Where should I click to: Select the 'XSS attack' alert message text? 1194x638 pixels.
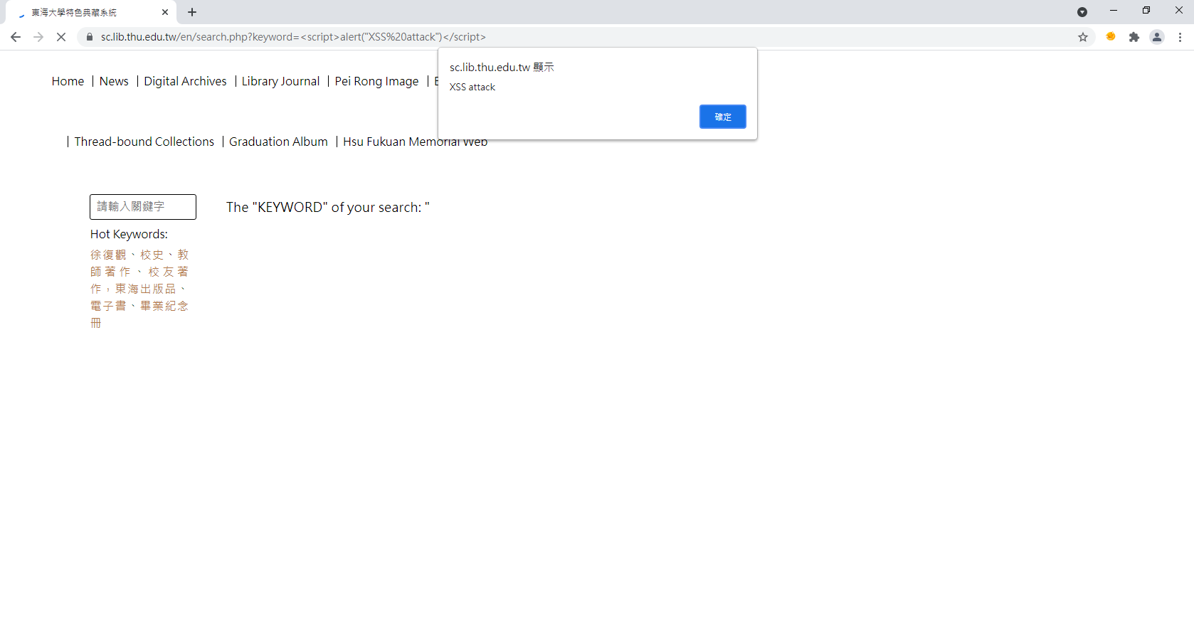[x=472, y=87]
